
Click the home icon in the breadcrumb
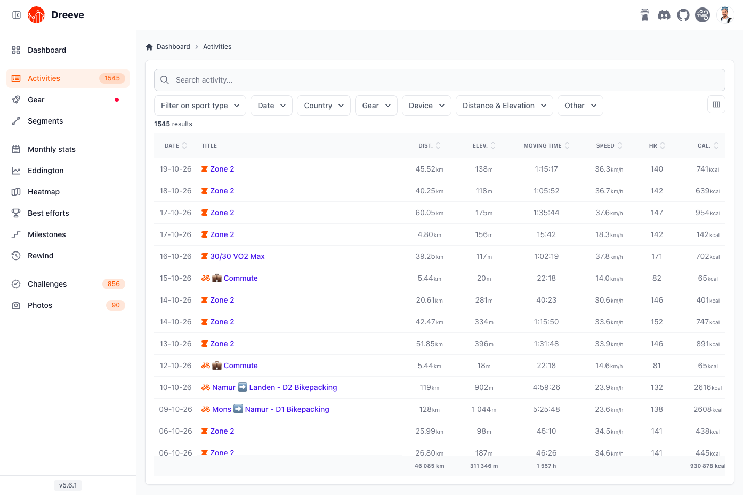(x=149, y=47)
